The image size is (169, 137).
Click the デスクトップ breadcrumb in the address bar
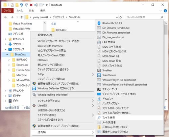point(58,17)
